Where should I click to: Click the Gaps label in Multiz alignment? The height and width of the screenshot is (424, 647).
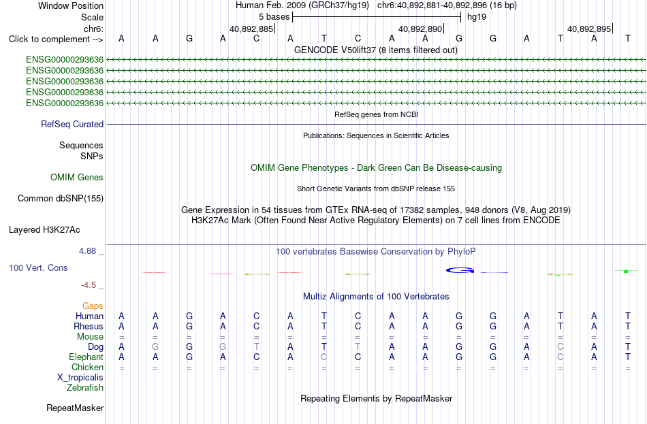(x=93, y=306)
